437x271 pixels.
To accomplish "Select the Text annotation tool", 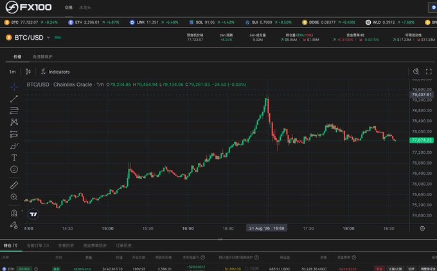I will pyautogui.click(x=14, y=158).
